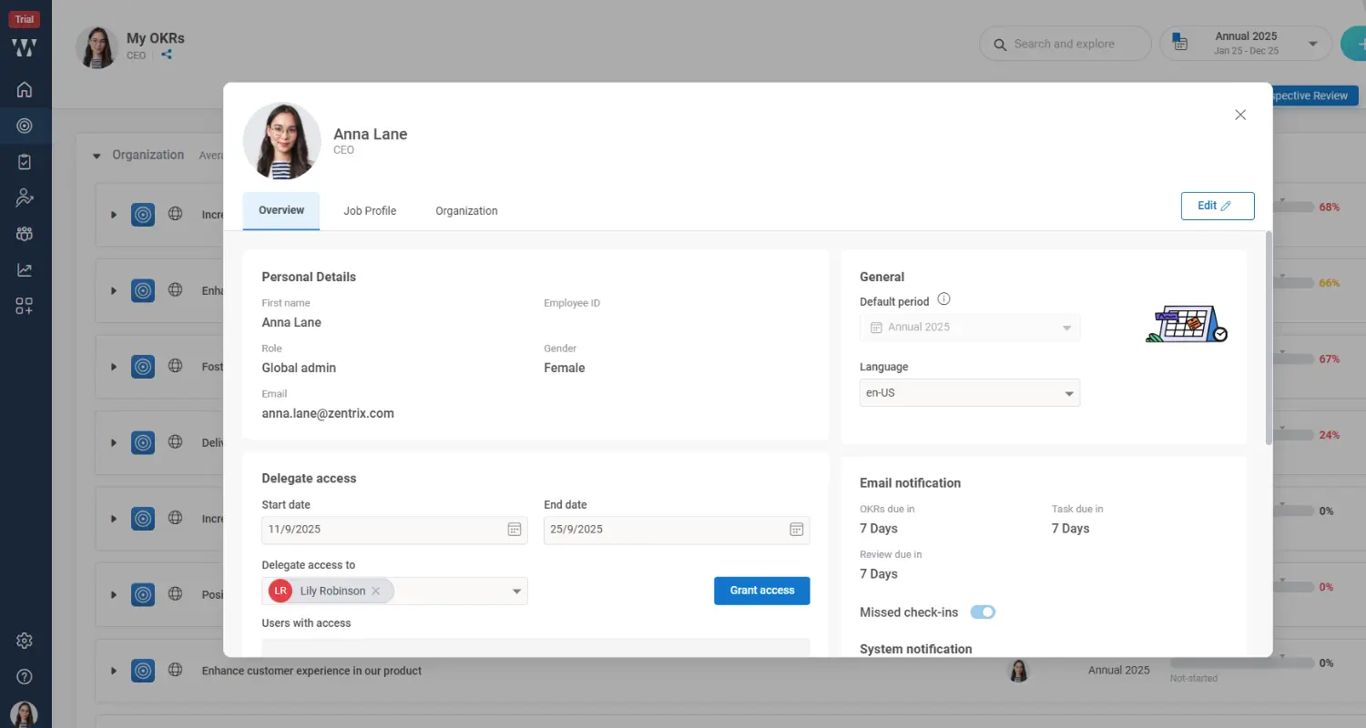Open the End date calendar icon
1366x728 pixels.
click(x=796, y=529)
